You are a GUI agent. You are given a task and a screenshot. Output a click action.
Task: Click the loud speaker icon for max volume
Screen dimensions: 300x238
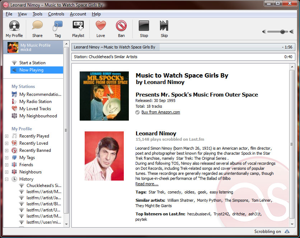(292, 32)
